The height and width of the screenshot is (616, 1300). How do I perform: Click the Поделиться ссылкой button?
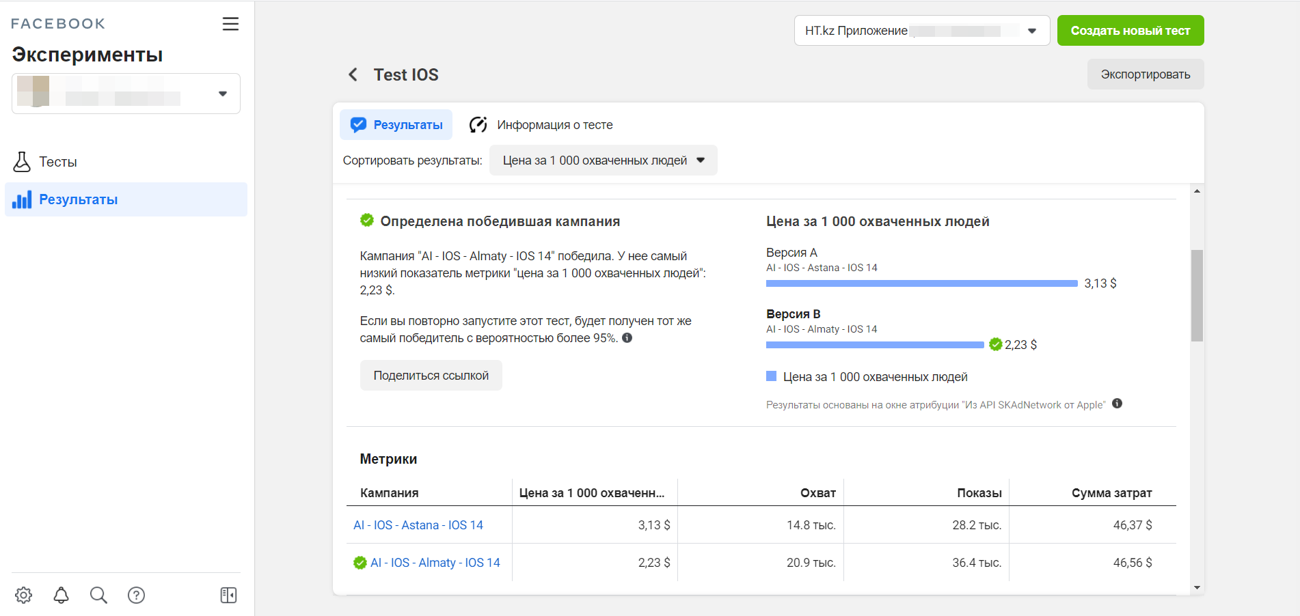pos(431,376)
